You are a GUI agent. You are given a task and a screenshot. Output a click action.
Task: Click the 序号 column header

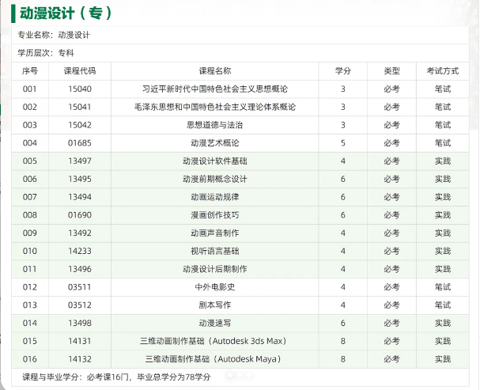30,71
